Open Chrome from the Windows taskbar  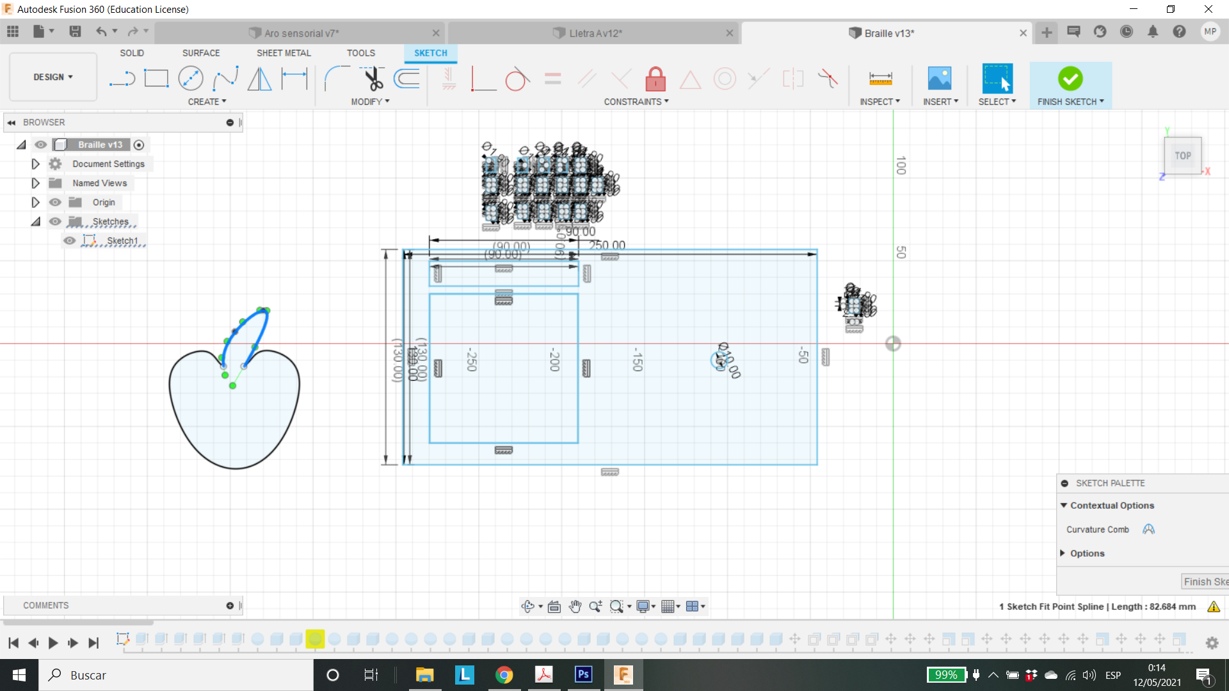coord(504,674)
